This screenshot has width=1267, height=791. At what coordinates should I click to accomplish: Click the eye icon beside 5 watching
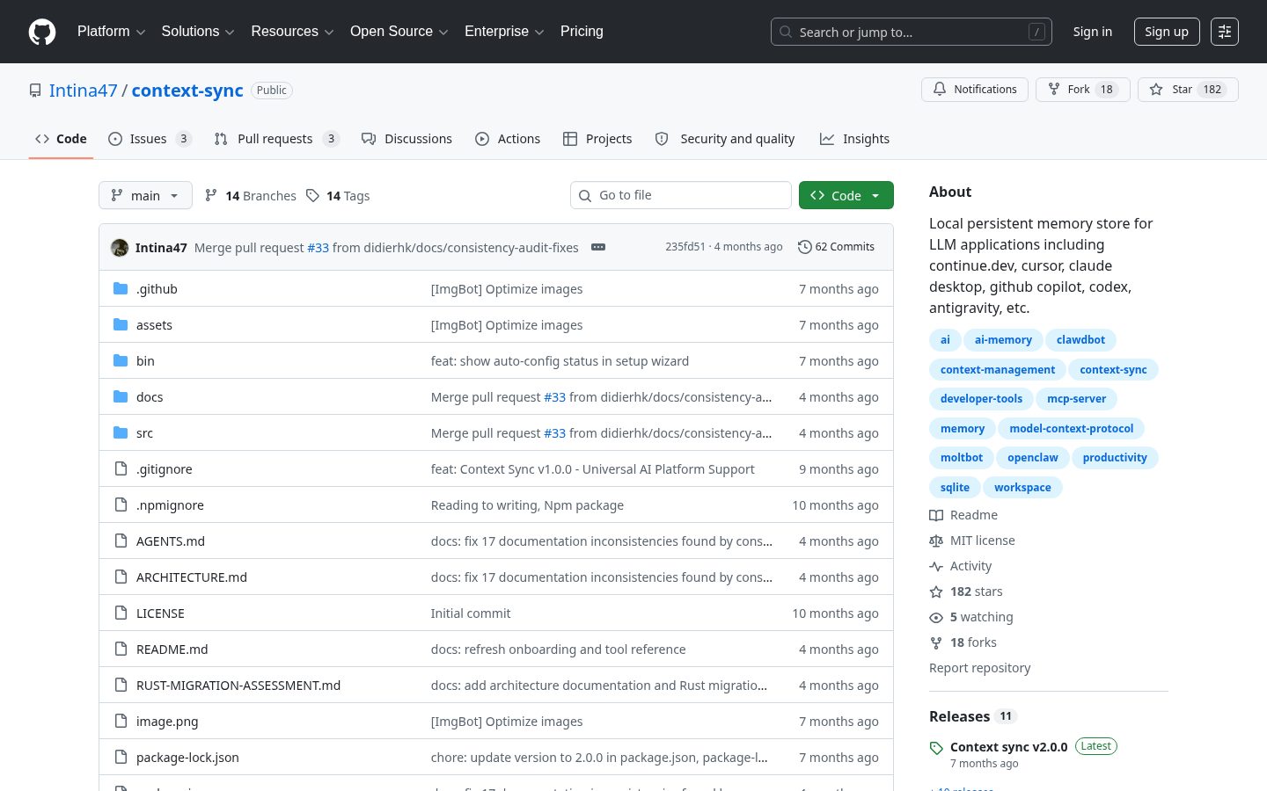(x=936, y=617)
